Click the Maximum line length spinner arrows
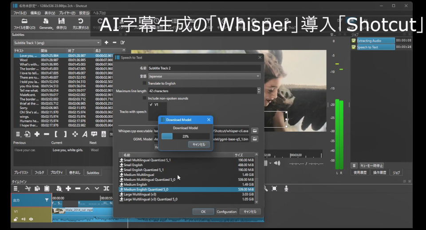Viewport: 426px width, 230px height. click(259, 91)
